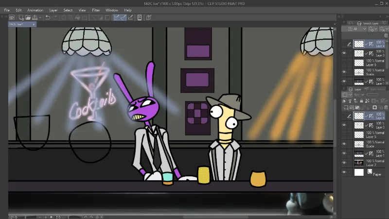The width and height of the screenshot is (389, 219).
Task: Toggle Set as Draft Layer icon
Action: 356,101
